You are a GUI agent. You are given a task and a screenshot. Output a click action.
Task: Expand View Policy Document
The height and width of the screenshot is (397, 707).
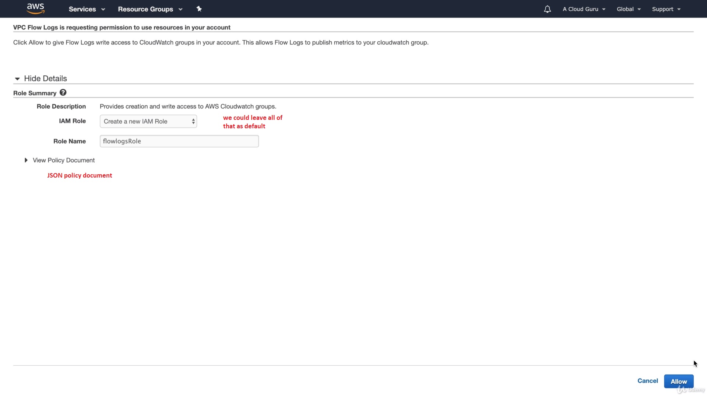tap(64, 160)
